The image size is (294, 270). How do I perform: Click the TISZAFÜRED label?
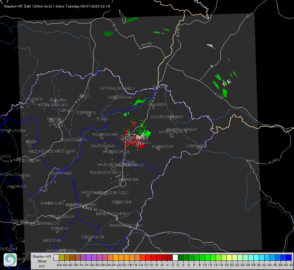tap(61, 173)
